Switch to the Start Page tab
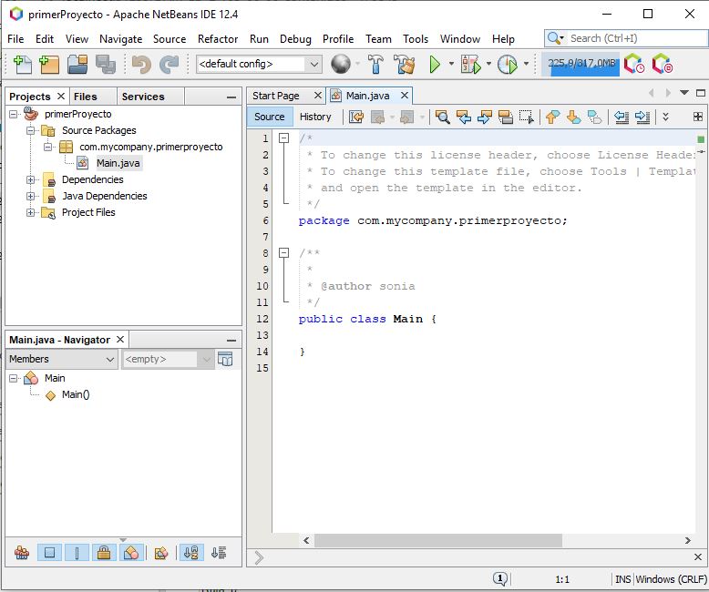This screenshot has width=709, height=592. pos(276,96)
